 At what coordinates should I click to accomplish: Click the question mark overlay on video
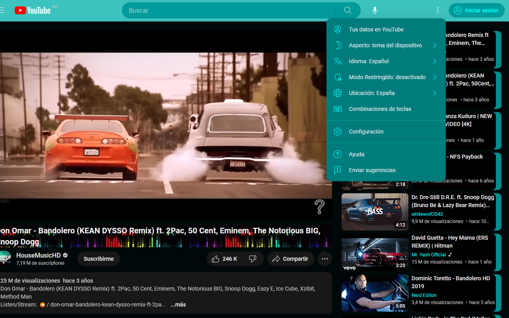pos(319,207)
